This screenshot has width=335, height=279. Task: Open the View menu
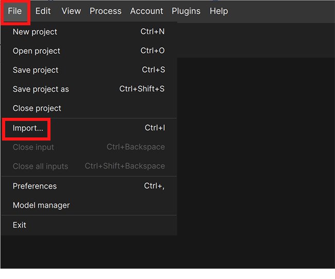(x=71, y=11)
